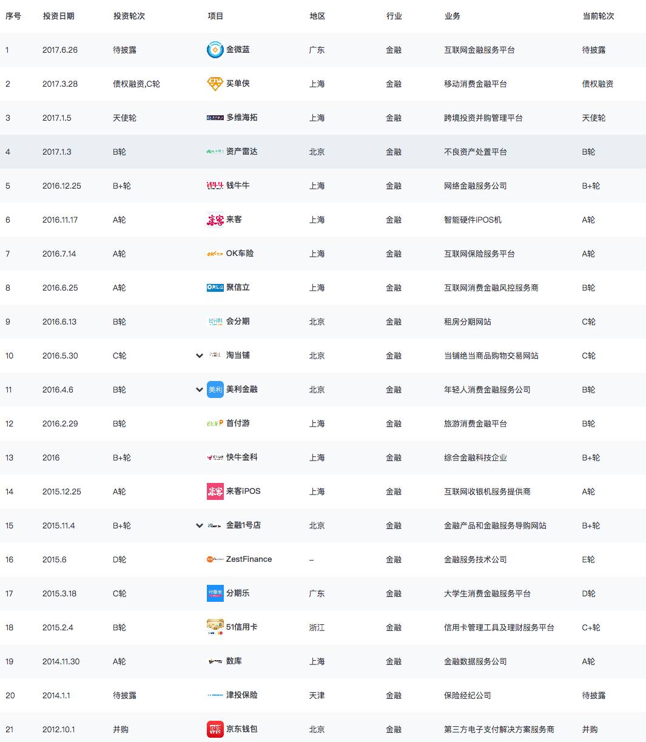Click the OK车险 logo icon

[215, 254]
